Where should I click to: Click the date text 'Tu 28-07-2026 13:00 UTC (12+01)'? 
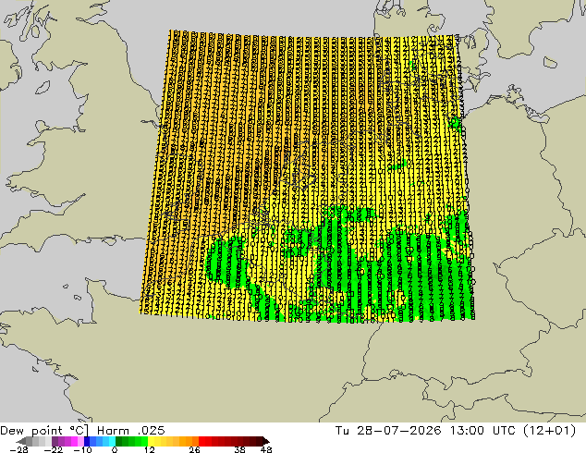tap(456, 431)
